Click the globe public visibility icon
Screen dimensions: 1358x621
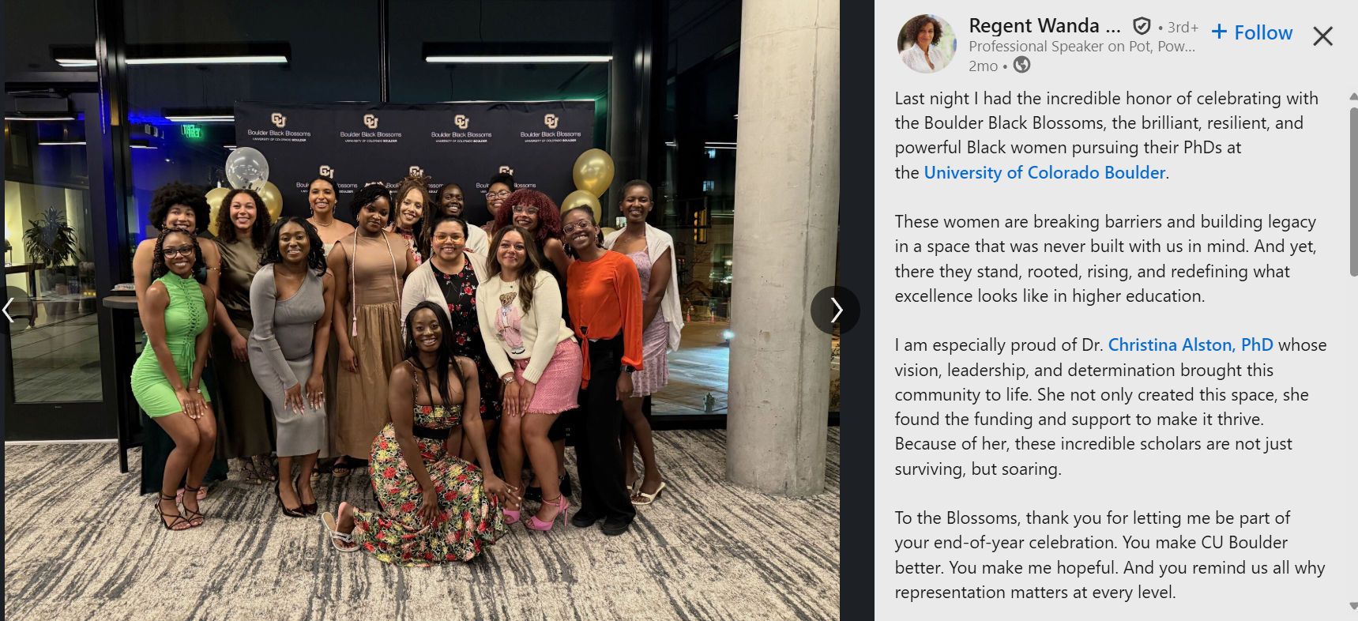coord(1021,65)
